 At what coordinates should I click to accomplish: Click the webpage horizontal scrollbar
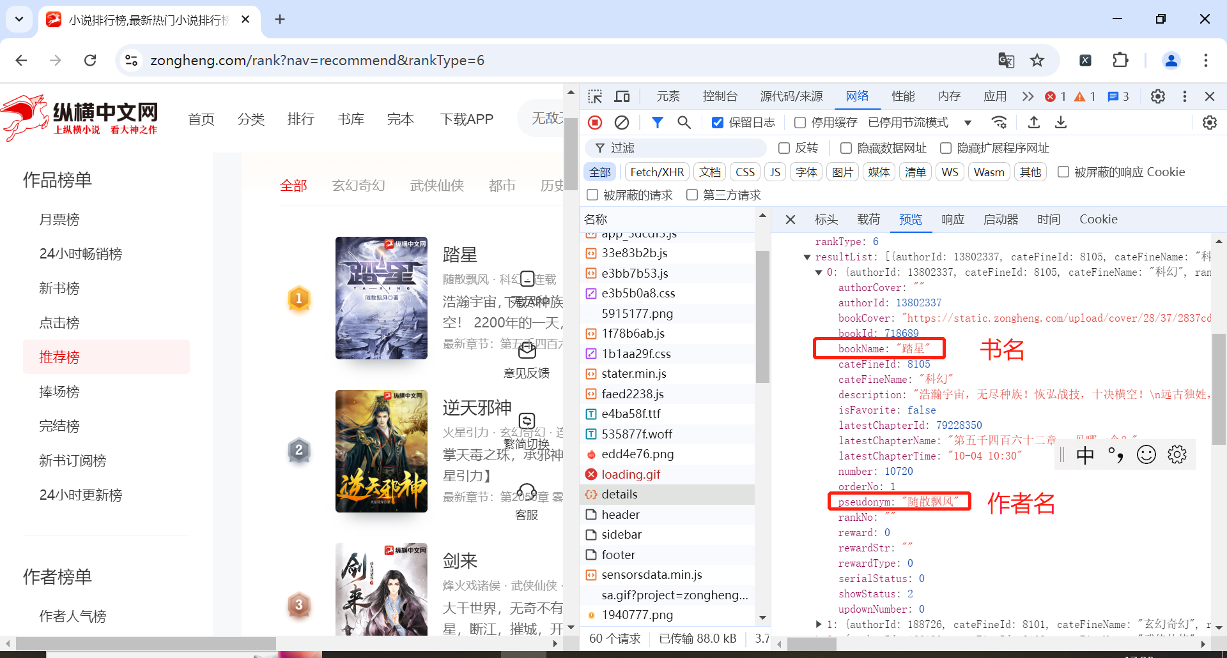(146, 643)
